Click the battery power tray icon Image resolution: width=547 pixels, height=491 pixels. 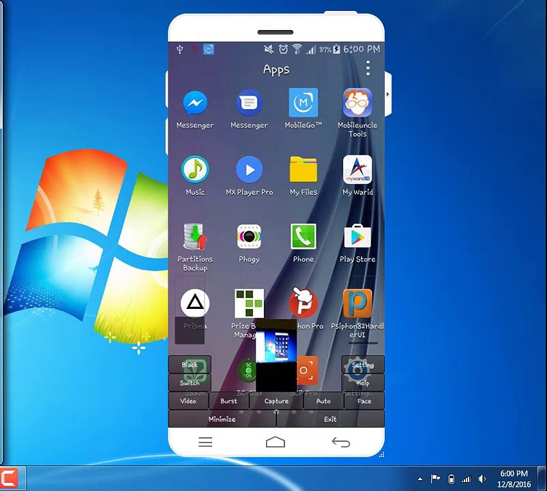coord(451,479)
